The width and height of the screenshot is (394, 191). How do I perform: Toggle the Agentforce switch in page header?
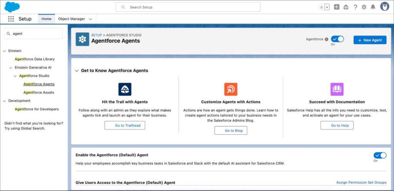tap(337, 39)
